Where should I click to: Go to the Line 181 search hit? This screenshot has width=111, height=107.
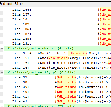tap(57, 19)
